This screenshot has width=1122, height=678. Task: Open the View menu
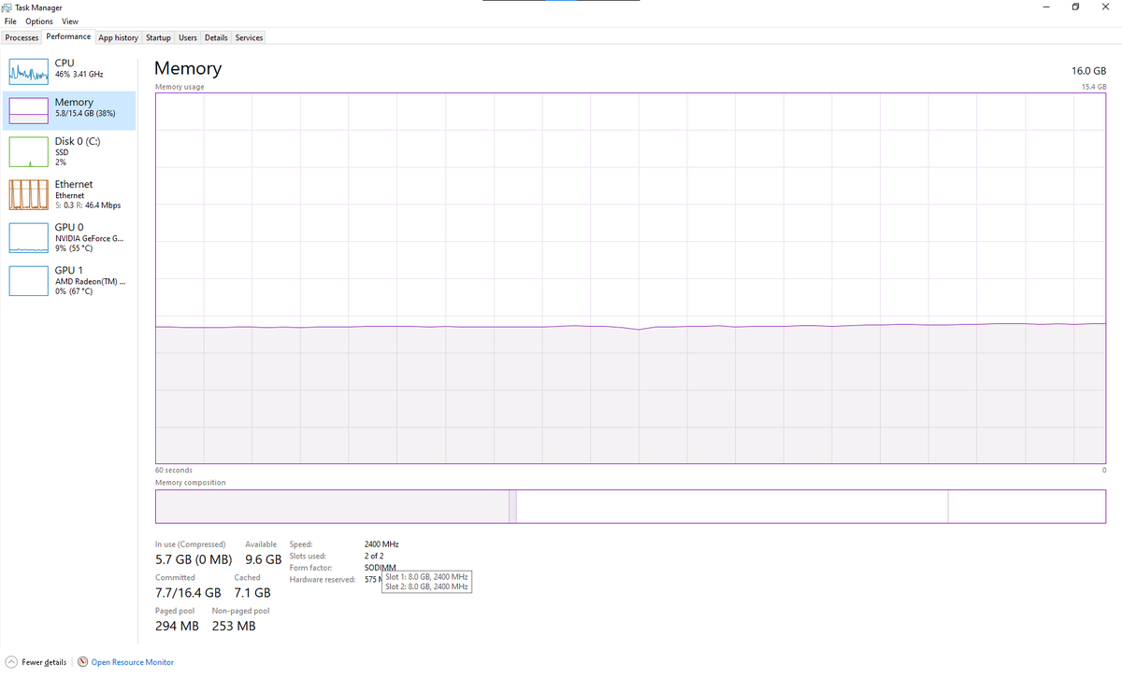70,21
